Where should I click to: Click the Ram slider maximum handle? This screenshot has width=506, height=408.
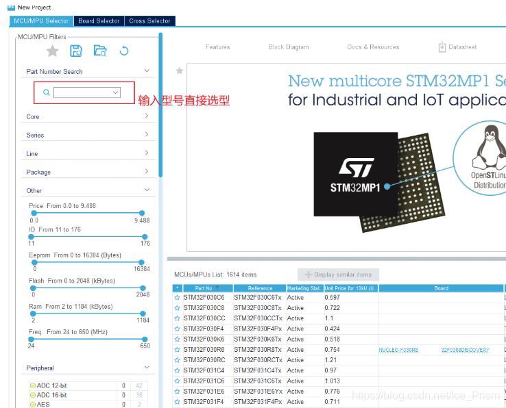(143, 314)
